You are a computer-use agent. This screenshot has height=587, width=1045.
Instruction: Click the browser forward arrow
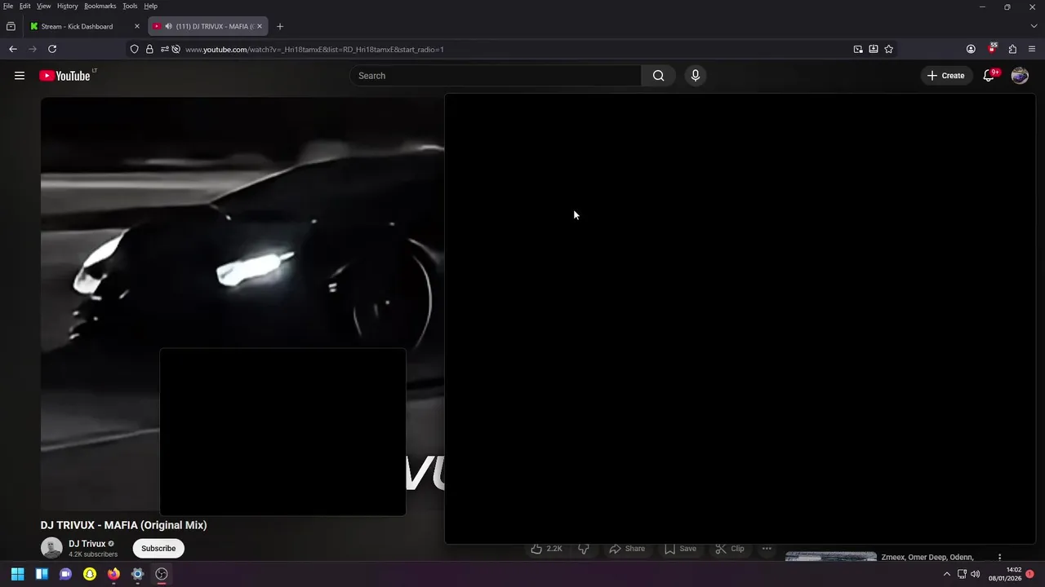pos(33,49)
